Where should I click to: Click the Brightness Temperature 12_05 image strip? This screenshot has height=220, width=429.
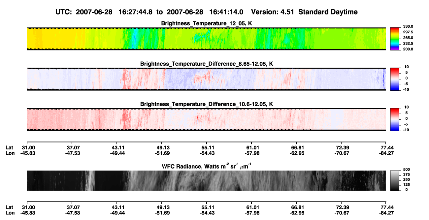pyautogui.click(x=206, y=39)
